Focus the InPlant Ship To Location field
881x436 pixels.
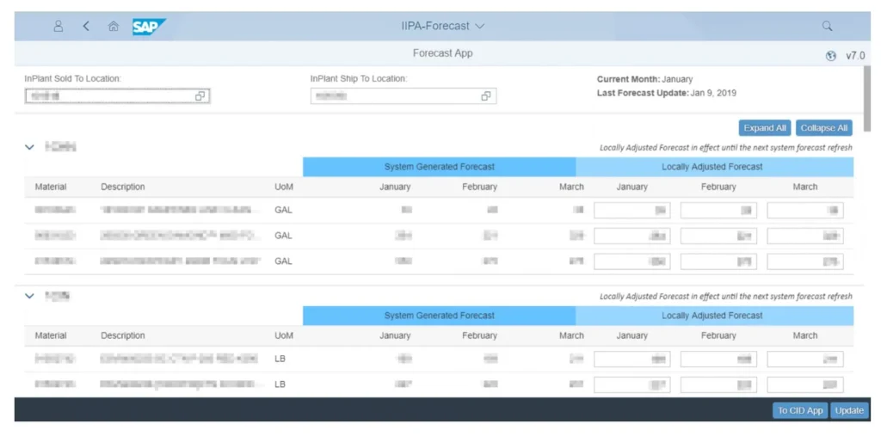click(x=404, y=96)
